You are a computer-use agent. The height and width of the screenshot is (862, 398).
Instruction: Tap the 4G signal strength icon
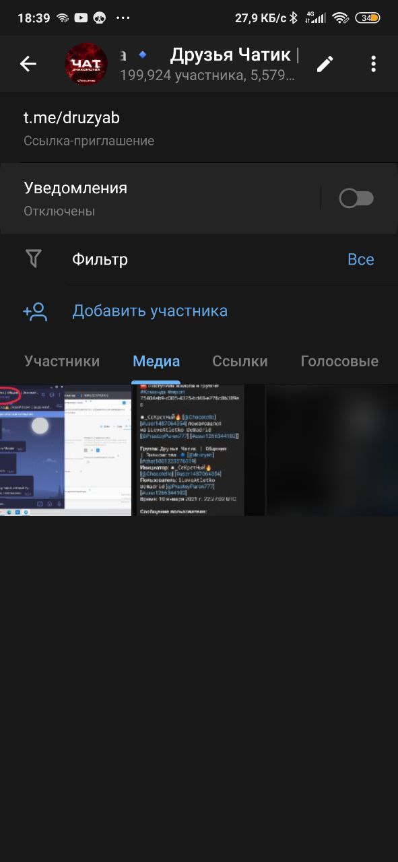pyautogui.click(x=314, y=18)
